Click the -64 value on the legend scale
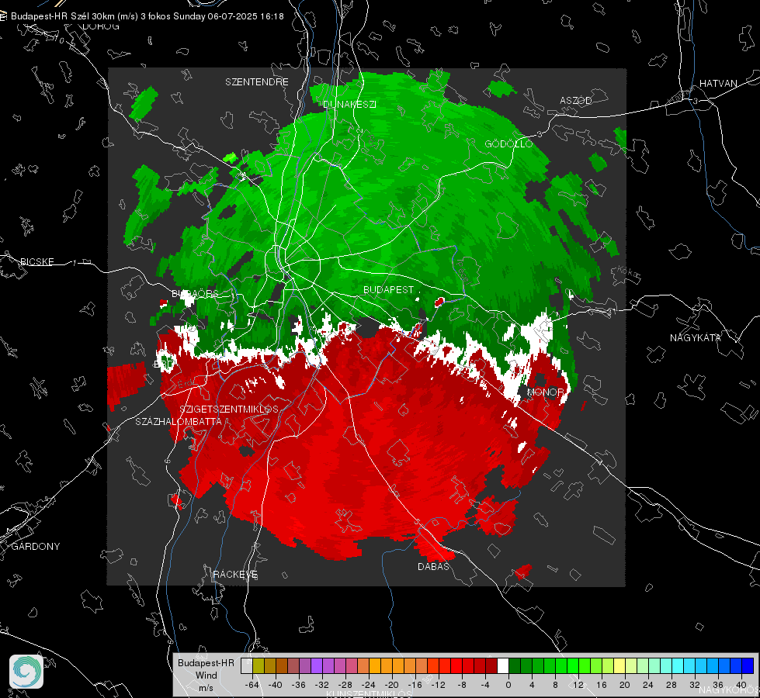This screenshot has height=698, width=760. (x=252, y=685)
